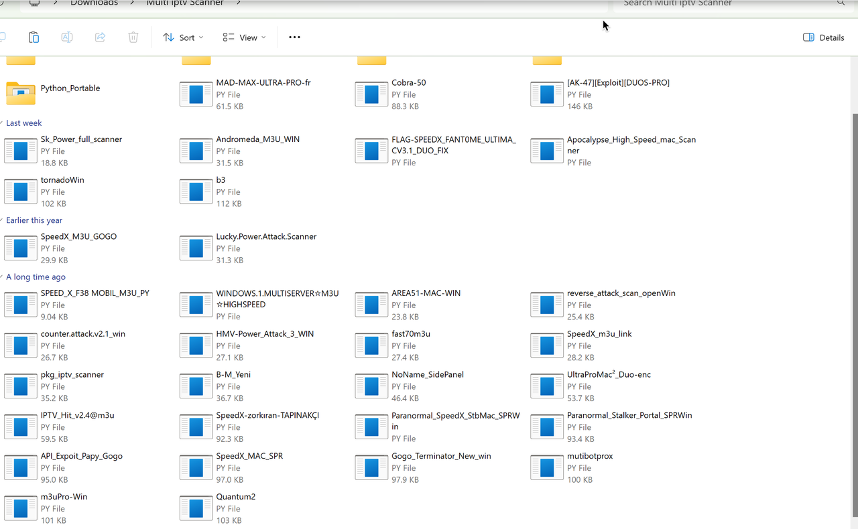Select the SpeedX_M3U_GOGO file icon
Screen dimensions: 858x529
click(x=21, y=248)
